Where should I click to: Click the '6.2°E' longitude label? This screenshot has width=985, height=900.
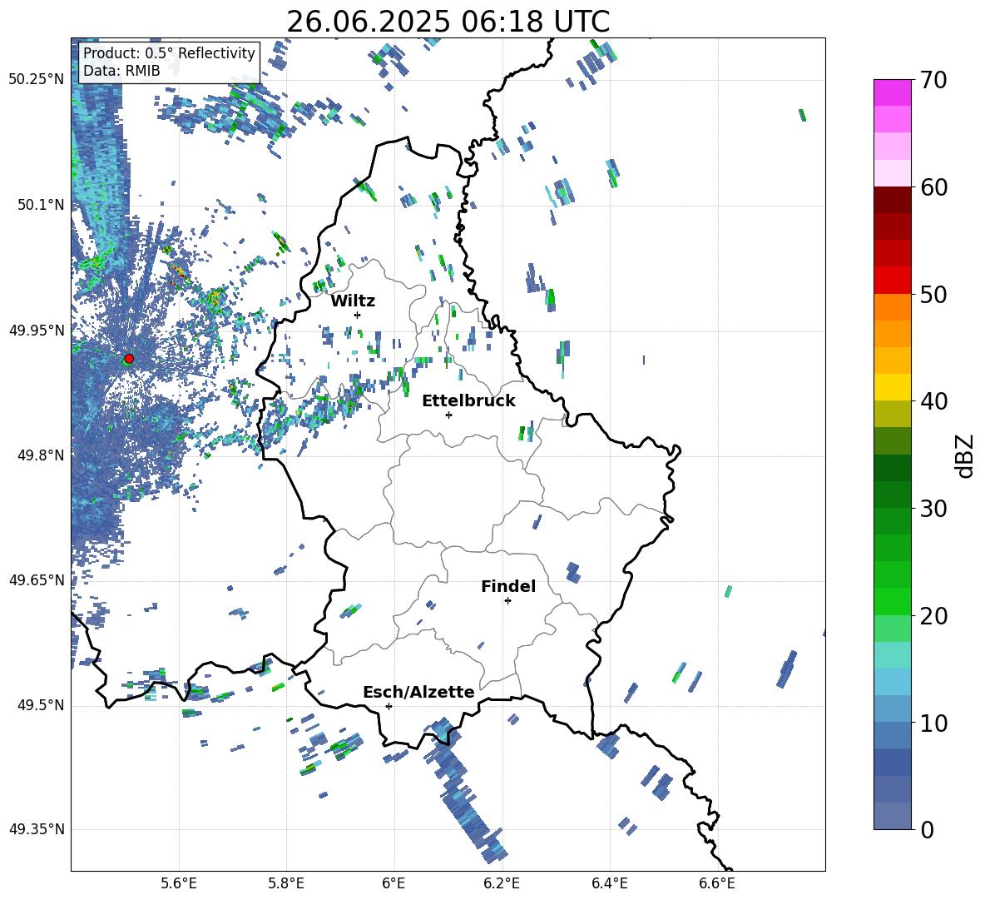click(x=502, y=883)
